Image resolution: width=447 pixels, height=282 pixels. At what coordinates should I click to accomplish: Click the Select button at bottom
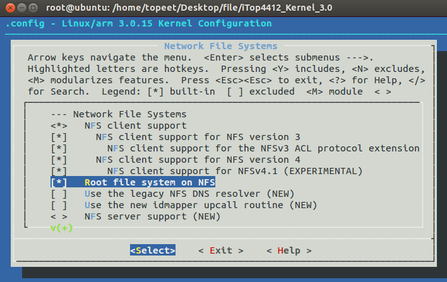point(153,250)
